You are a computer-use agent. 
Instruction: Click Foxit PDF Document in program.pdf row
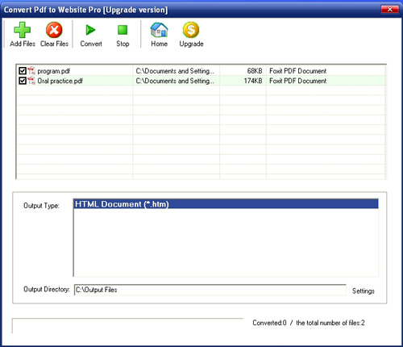[x=297, y=71]
